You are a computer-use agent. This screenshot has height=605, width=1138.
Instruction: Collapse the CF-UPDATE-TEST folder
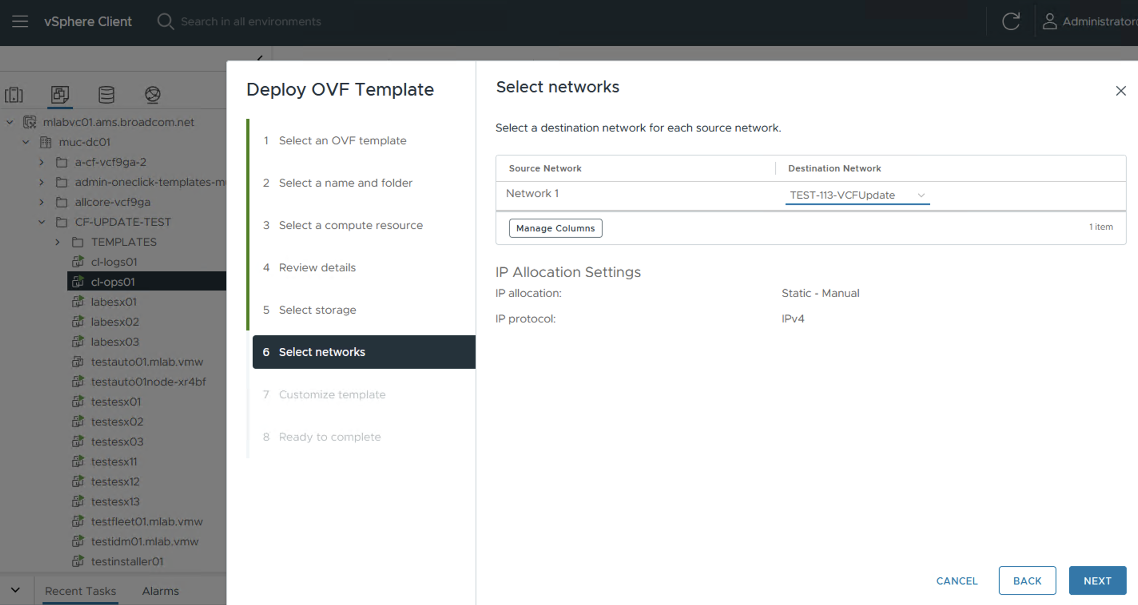pos(42,222)
